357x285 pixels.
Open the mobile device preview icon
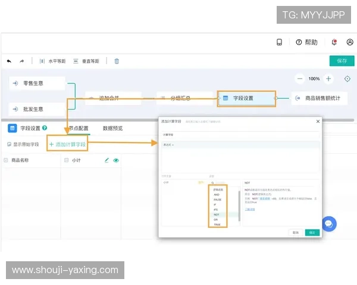point(279,42)
